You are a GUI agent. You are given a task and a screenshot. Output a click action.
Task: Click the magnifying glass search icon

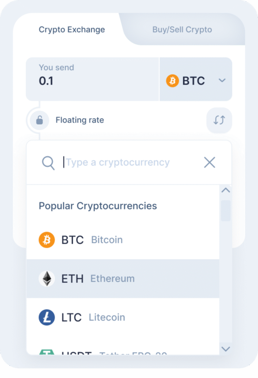(48, 162)
